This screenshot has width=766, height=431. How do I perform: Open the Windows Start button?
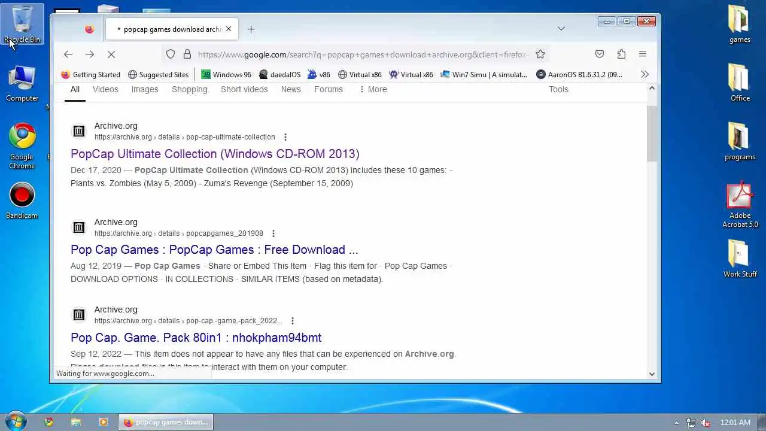pos(16,421)
